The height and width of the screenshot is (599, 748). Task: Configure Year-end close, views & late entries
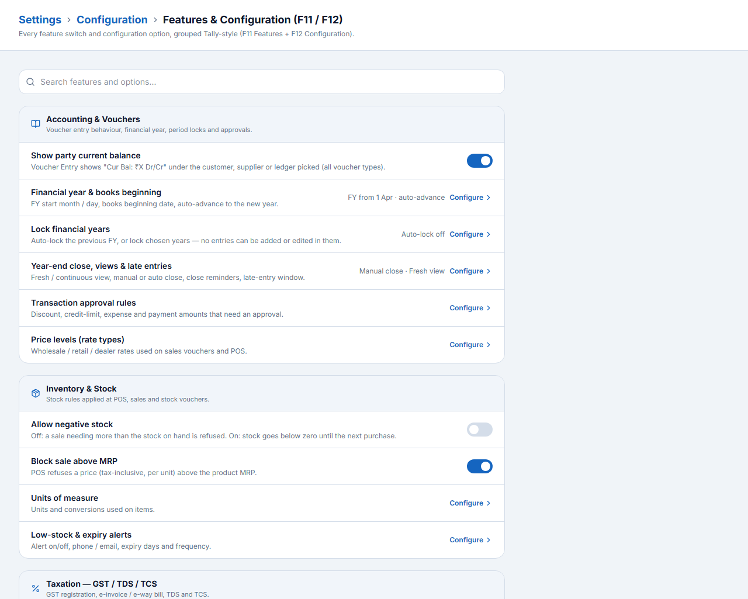tap(470, 271)
